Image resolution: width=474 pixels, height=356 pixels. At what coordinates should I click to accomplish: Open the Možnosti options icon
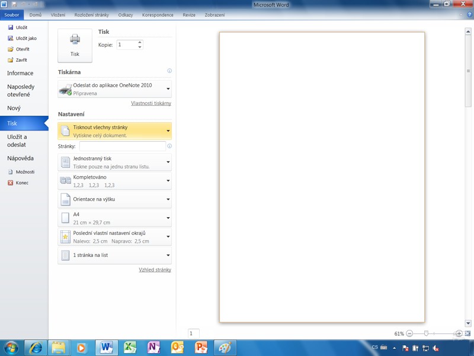(11, 172)
